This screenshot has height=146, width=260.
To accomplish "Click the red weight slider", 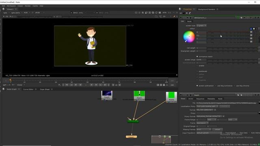I will coord(232,48).
